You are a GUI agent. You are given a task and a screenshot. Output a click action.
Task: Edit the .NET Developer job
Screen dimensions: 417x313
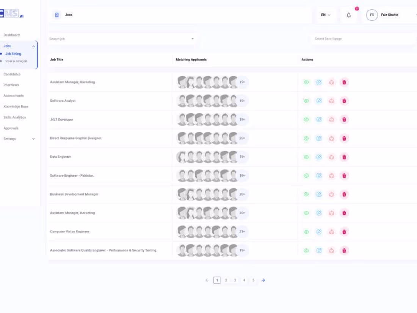pos(319,120)
